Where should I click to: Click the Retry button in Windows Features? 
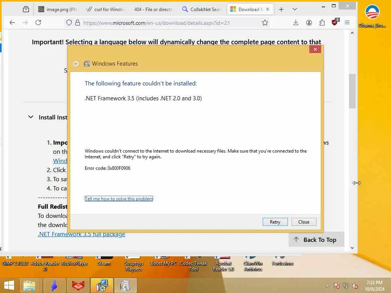coord(275,222)
